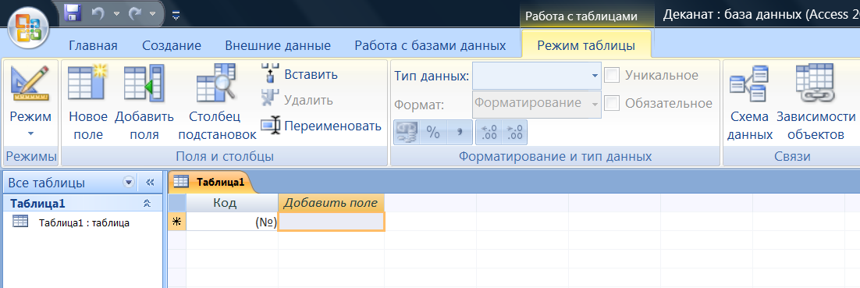Select all records via table corner box
Image resolution: width=860 pixels, height=288 pixels.
coord(176,203)
